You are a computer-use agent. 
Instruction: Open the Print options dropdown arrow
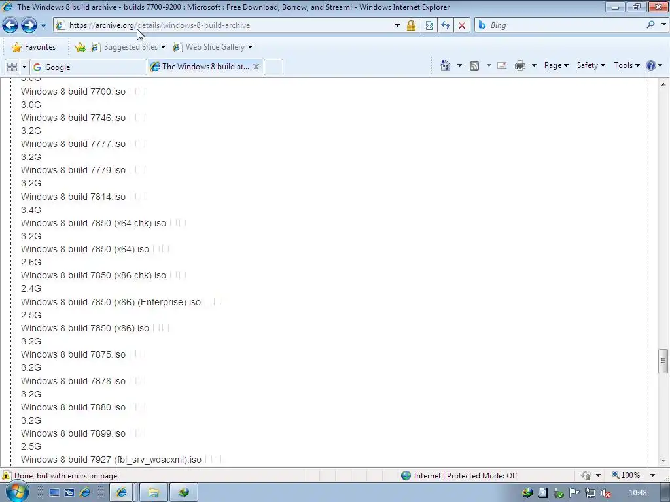(x=534, y=65)
